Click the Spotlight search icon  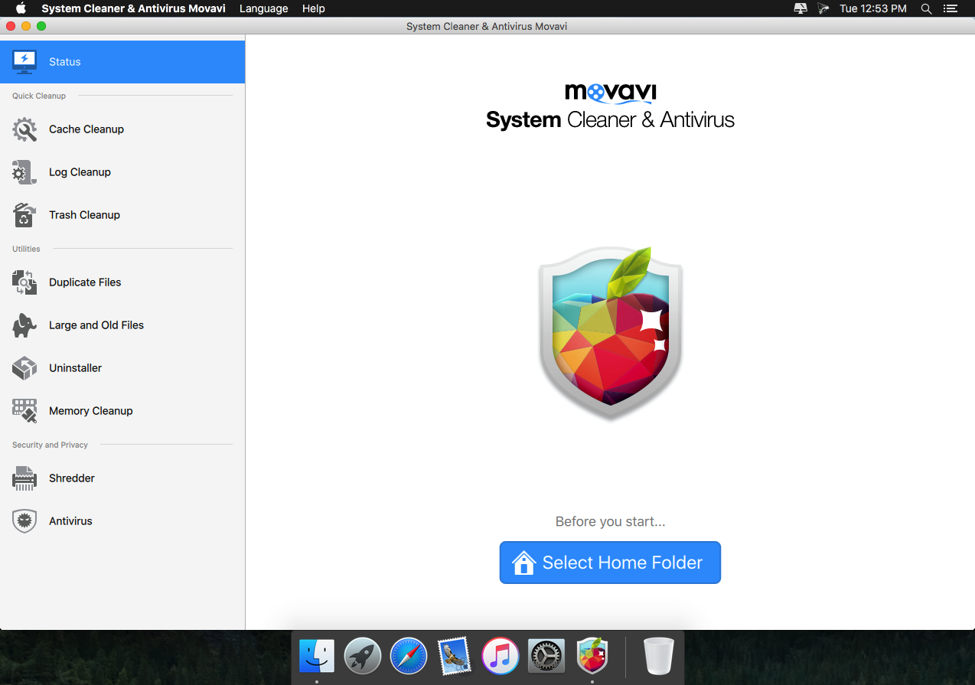926,8
